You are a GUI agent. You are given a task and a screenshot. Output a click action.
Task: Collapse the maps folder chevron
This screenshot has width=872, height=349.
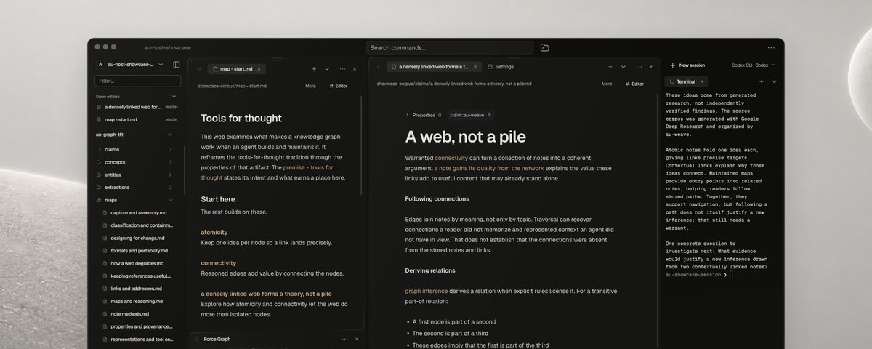pos(170,199)
